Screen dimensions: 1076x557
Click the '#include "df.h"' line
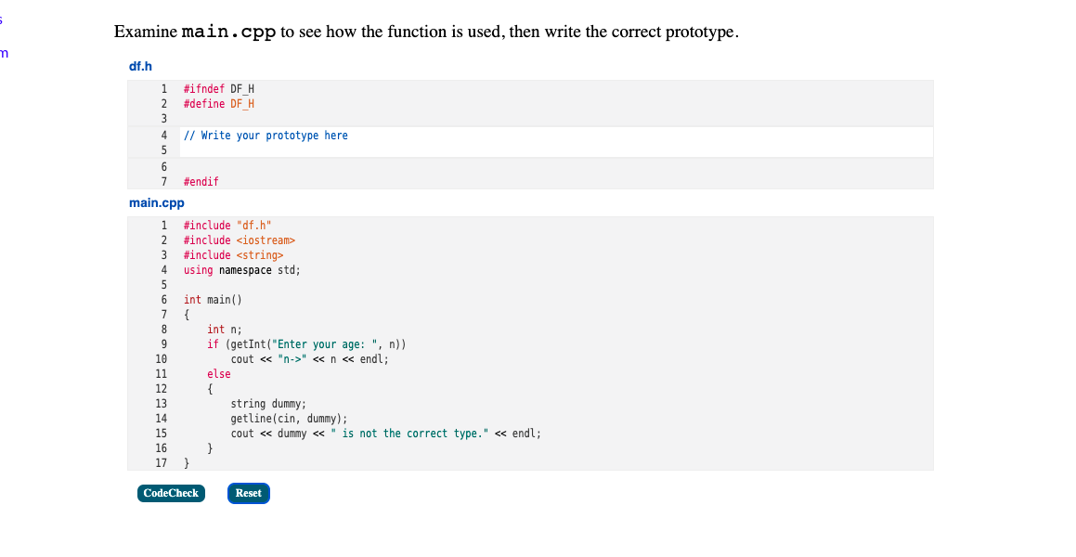point(227,226)
